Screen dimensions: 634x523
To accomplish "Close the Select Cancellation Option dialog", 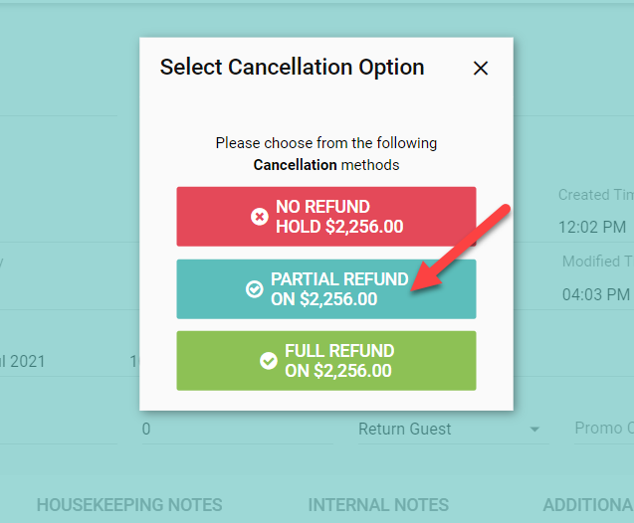I will coord(481,69).
